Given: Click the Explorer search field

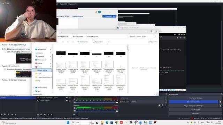Looking at the screenshot, I should (x=143, y=36).
